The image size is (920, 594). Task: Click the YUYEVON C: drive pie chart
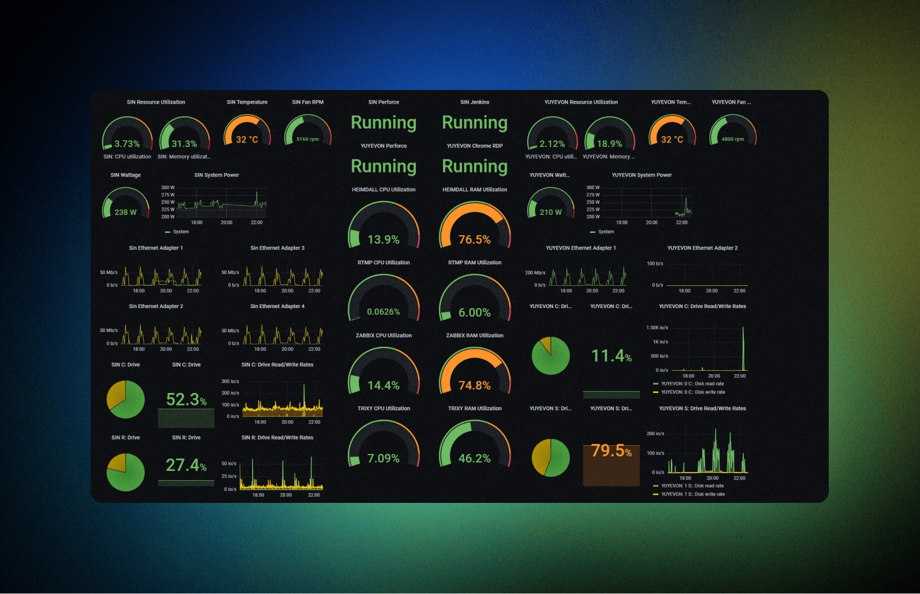550,355
